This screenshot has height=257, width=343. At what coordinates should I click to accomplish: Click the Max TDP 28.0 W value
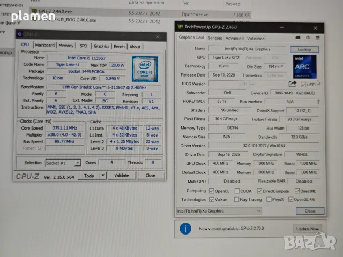click(x=118, y=65)
